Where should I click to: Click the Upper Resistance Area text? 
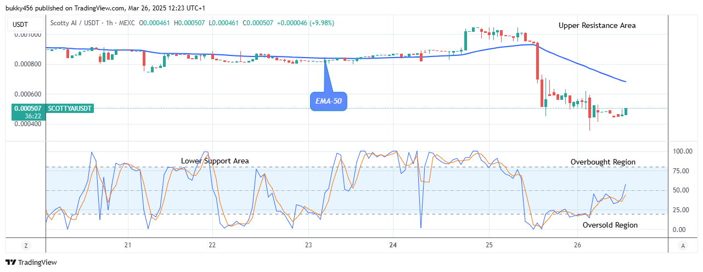click(x=597, y=25)
